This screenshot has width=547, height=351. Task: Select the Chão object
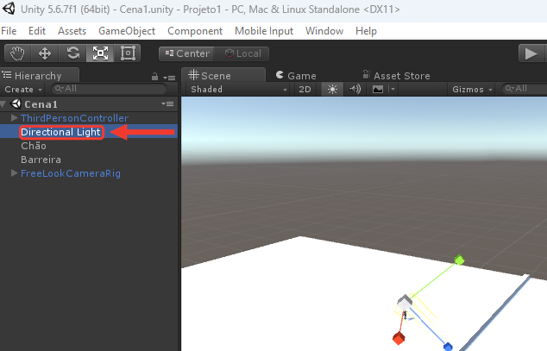tap(34, 146)
